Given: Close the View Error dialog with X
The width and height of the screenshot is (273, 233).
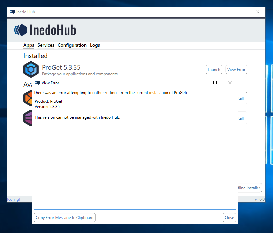Looking at the screenshot, I should (230, 83).
